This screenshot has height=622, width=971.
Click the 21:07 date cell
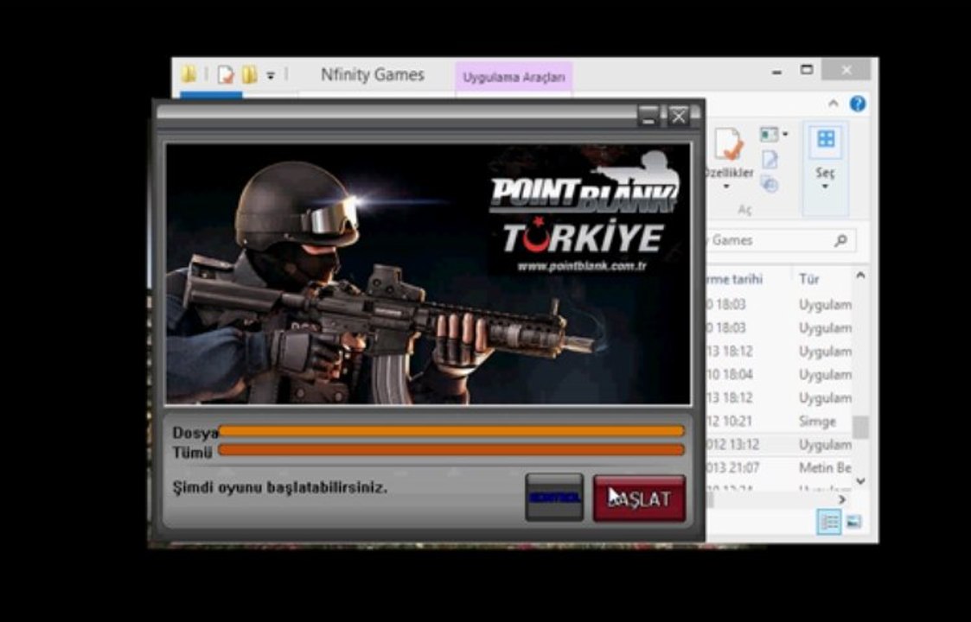732,468
